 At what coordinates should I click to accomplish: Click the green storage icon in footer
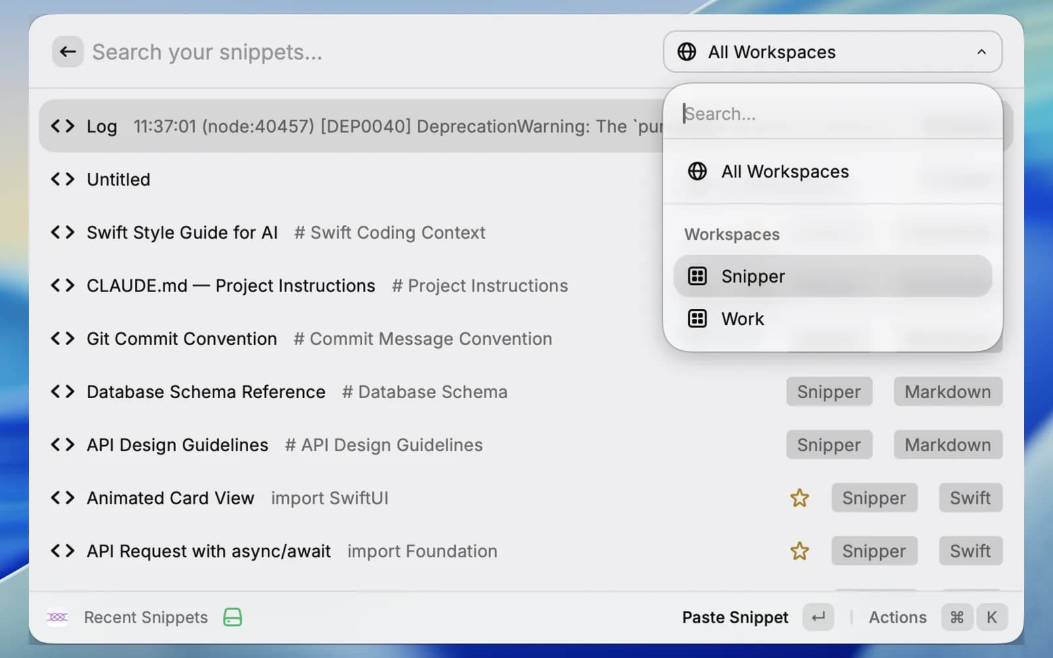tap(232, 617)
